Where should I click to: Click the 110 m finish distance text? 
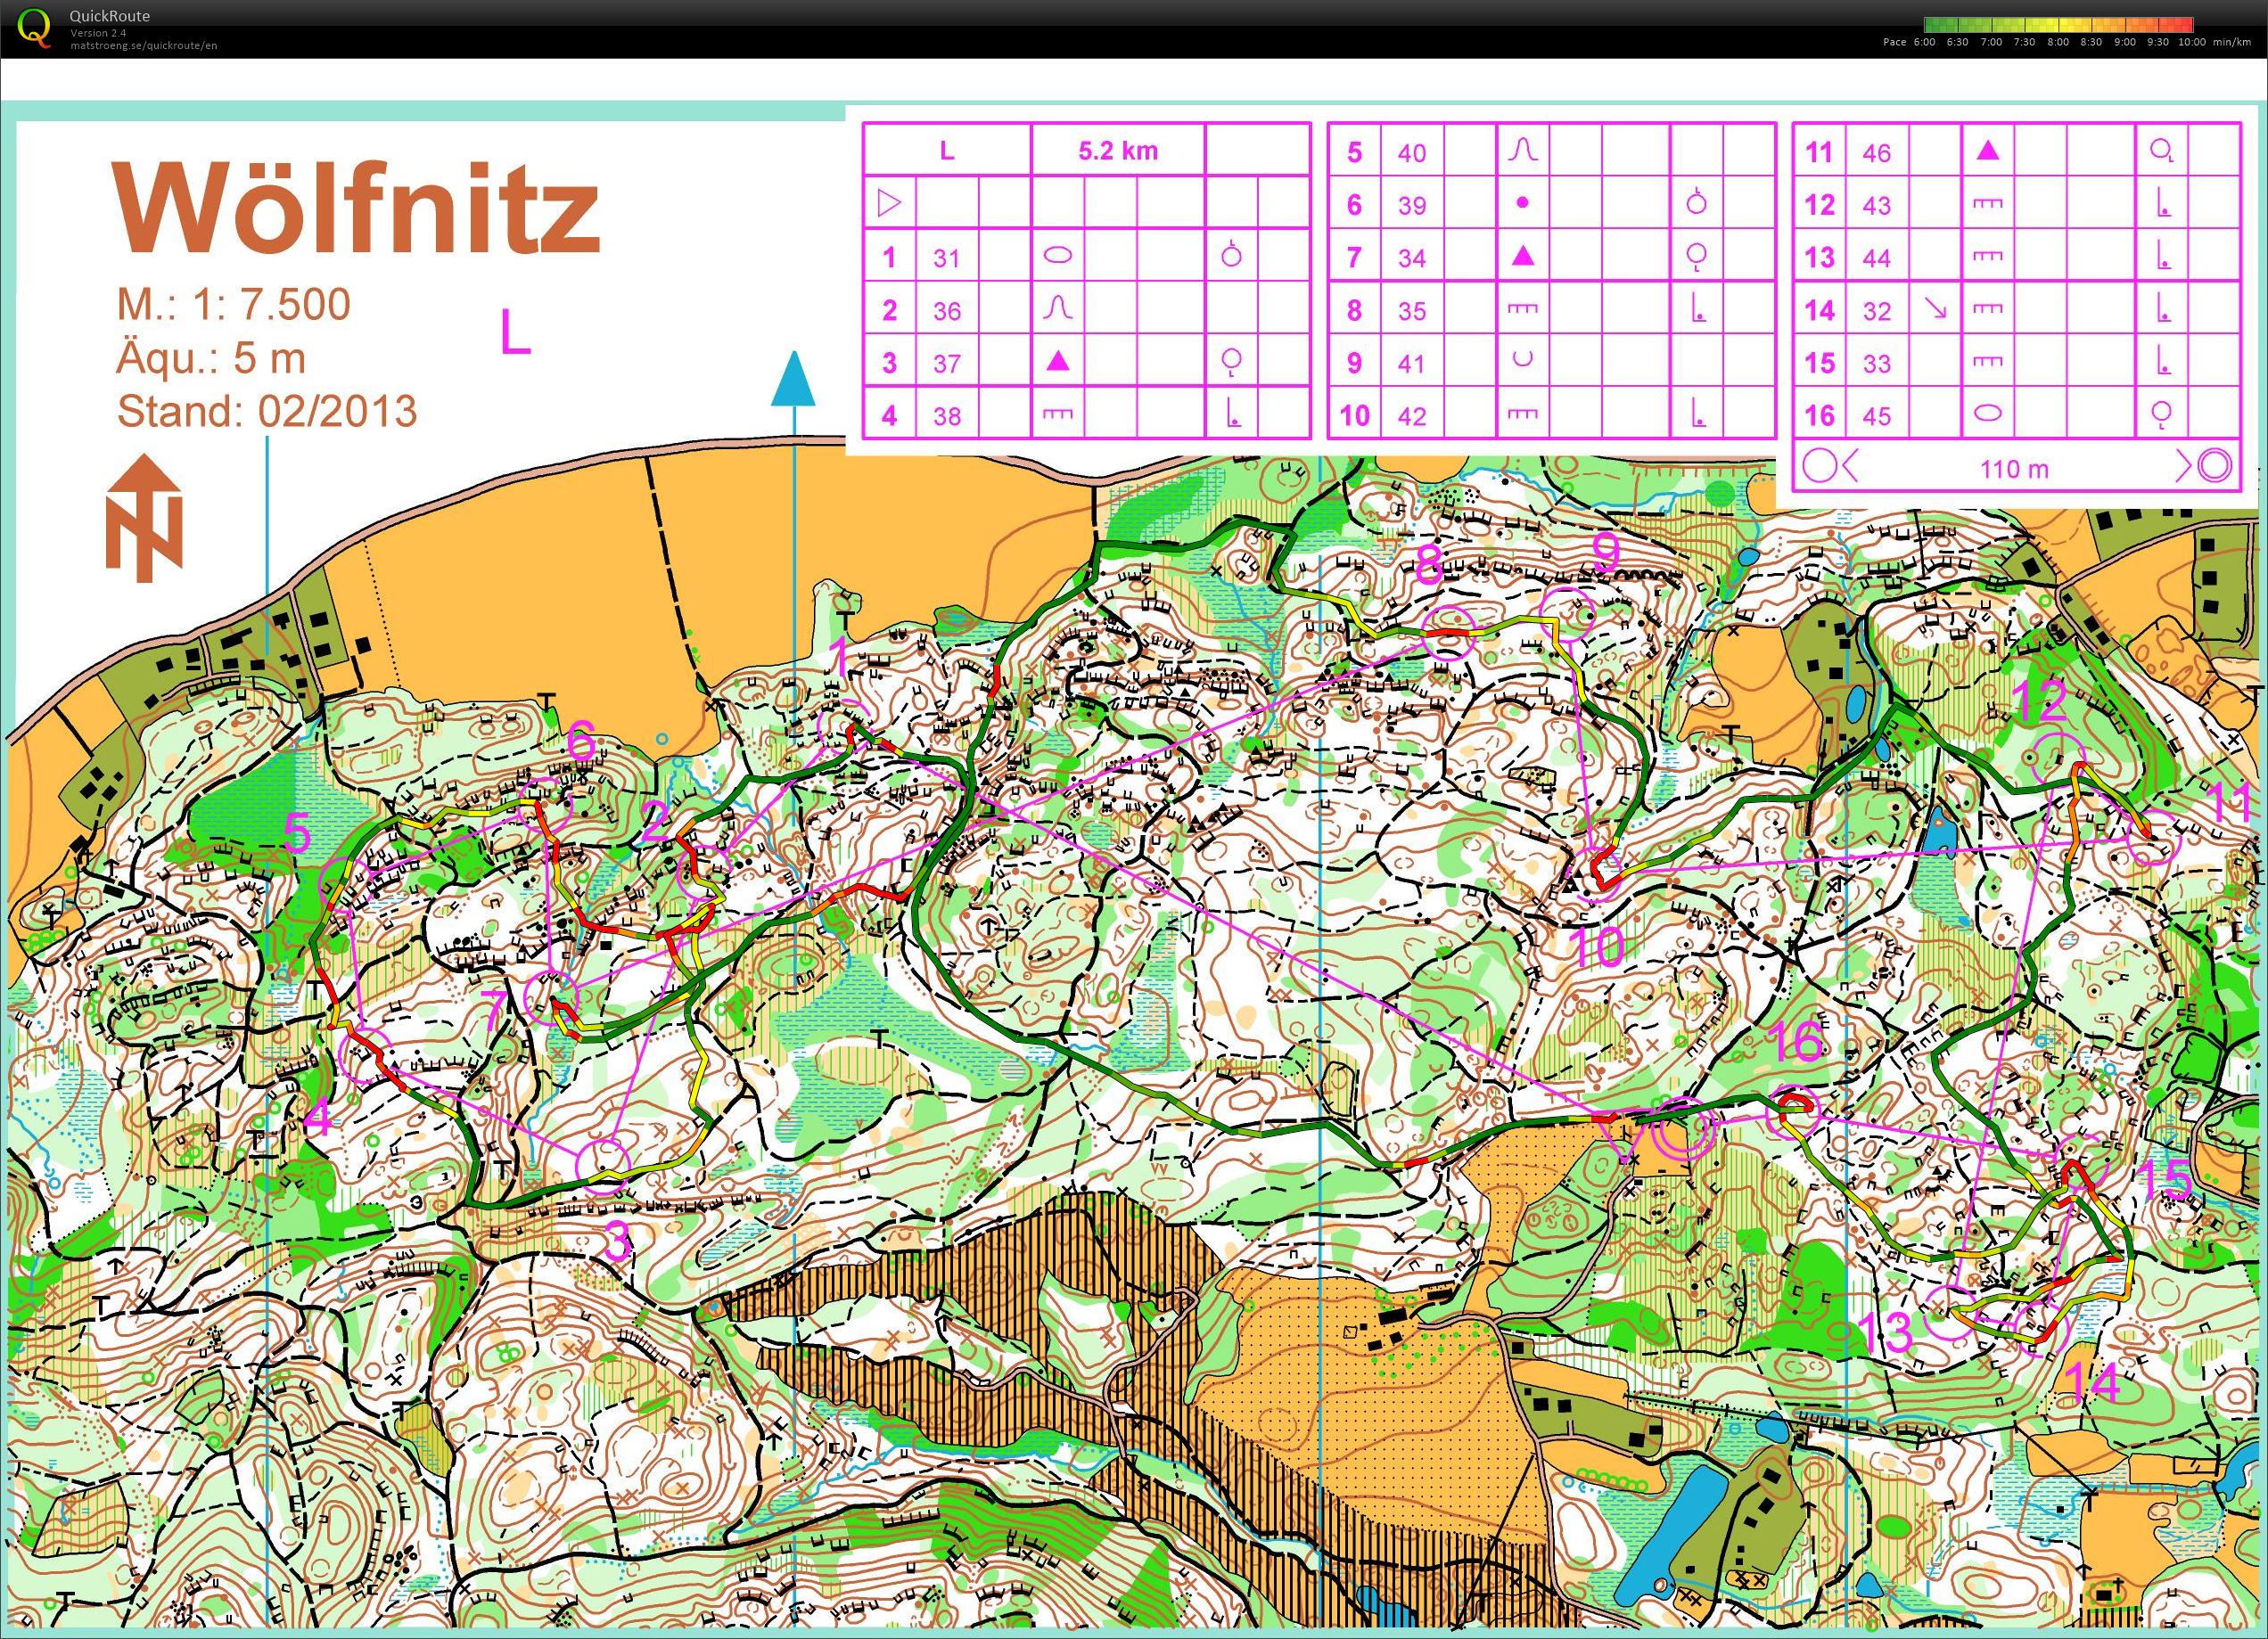click(2013, 468)
